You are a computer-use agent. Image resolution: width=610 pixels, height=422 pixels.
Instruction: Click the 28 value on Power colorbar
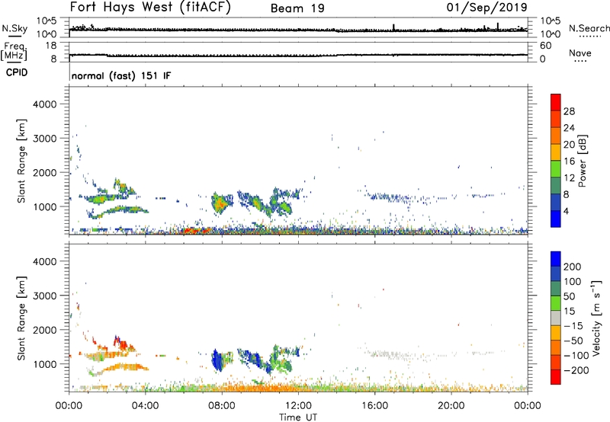(569, 111)
